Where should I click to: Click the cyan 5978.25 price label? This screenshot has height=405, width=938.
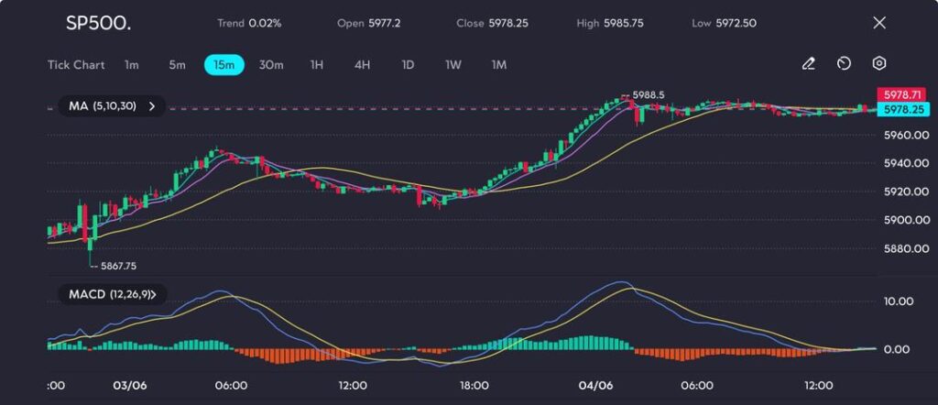click(897, 109)
